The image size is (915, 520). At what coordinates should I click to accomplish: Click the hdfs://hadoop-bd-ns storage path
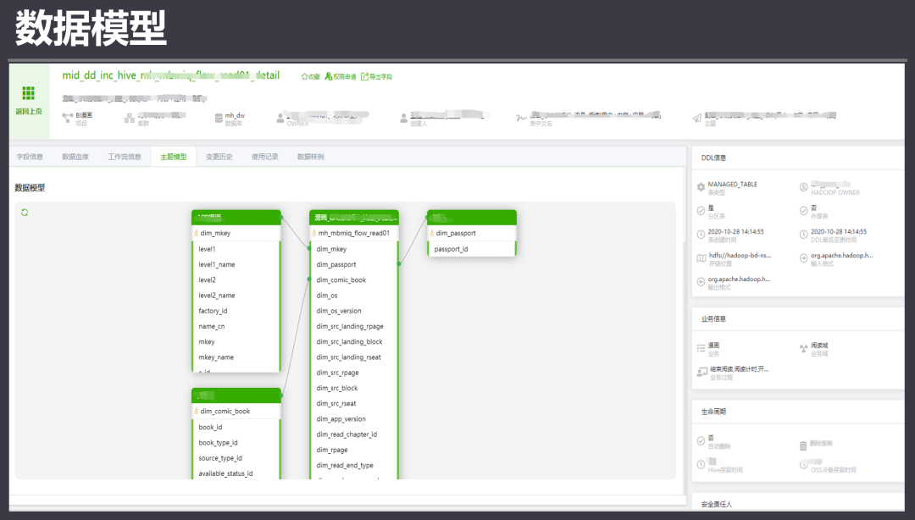tap(740, 255)
